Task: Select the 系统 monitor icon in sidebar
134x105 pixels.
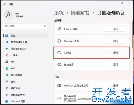Action: coord(7,35)
